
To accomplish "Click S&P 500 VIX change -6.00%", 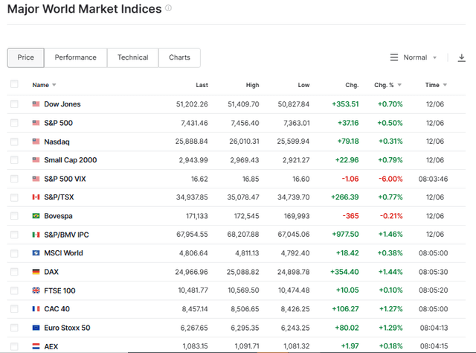I will click(x=390, y=179).
